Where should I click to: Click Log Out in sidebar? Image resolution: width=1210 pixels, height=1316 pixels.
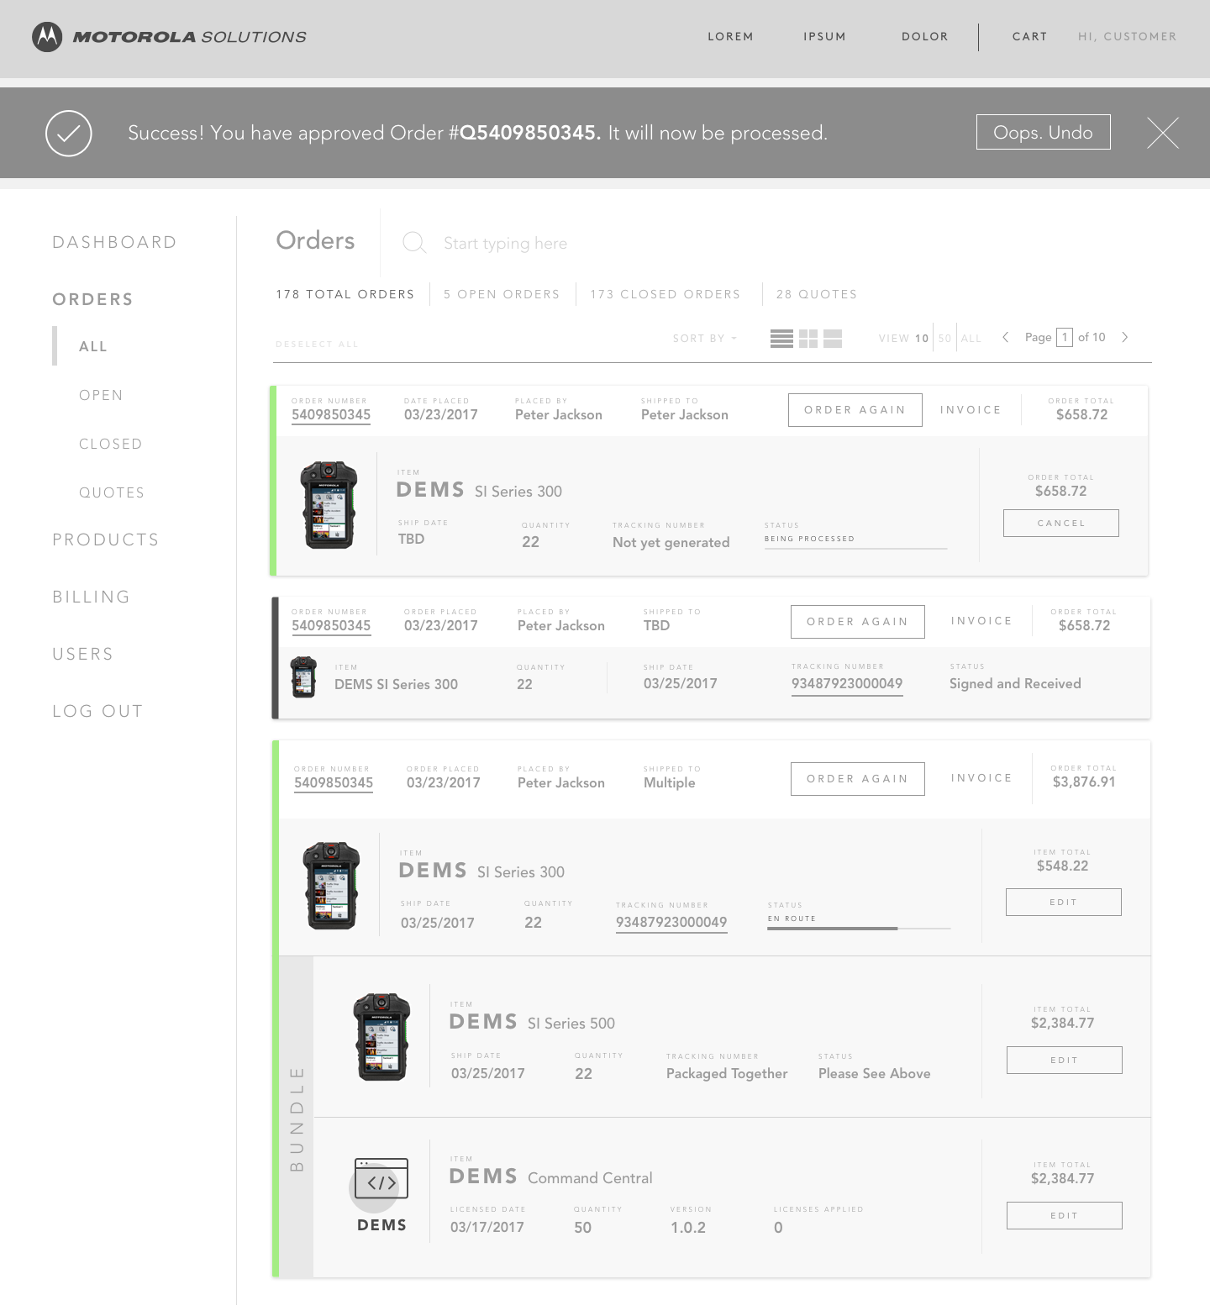click(97, 711)
